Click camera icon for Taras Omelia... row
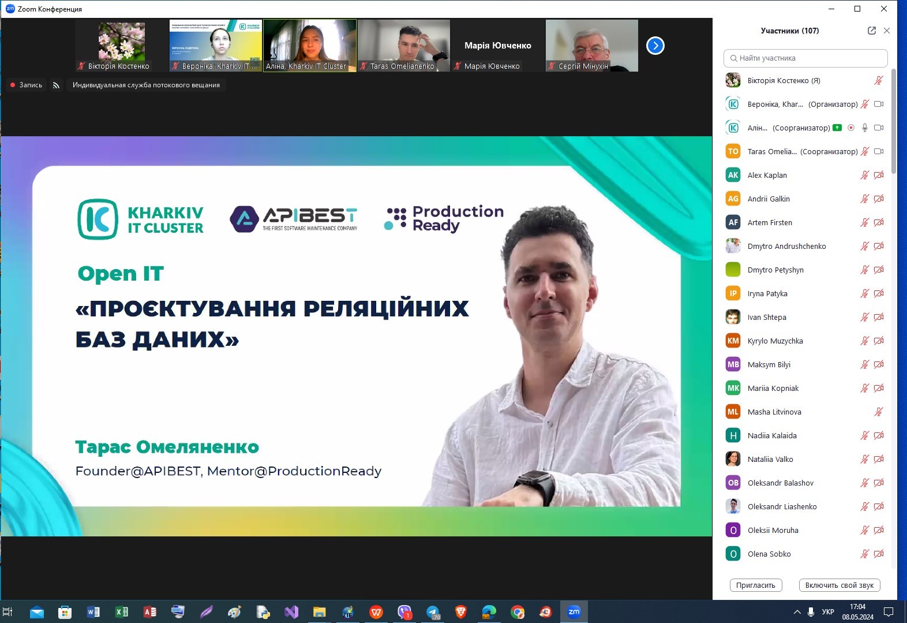907x623 pixels. coord(879,151)
